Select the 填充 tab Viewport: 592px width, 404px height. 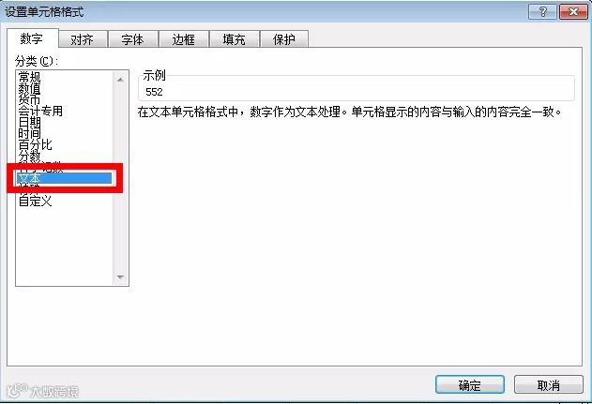235,39
